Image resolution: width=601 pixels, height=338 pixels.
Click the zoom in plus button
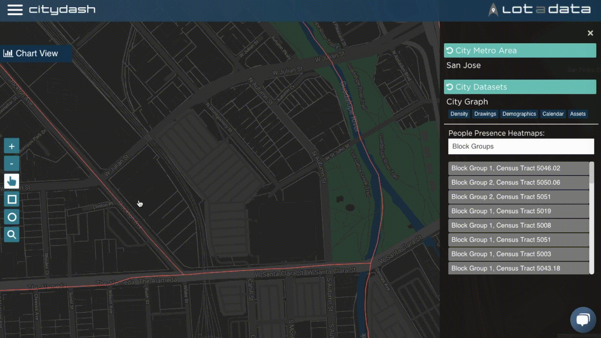click(12, 146)
